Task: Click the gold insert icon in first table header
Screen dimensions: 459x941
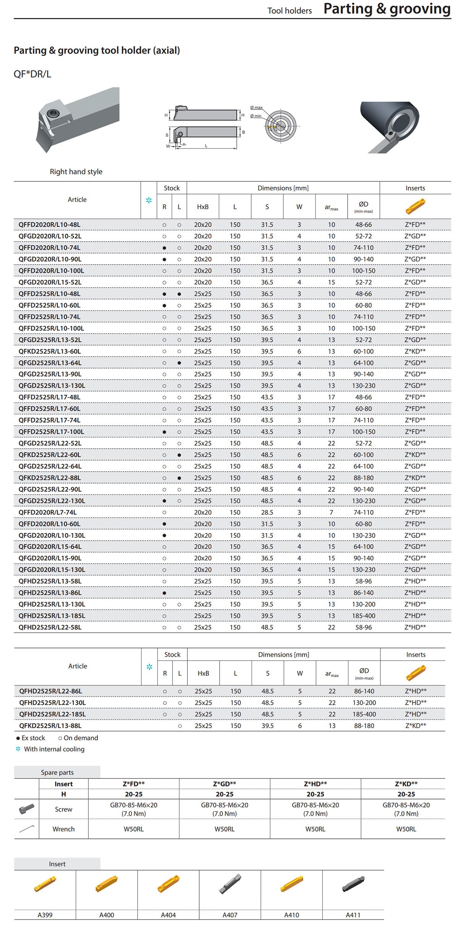Action: pos(415,206)
